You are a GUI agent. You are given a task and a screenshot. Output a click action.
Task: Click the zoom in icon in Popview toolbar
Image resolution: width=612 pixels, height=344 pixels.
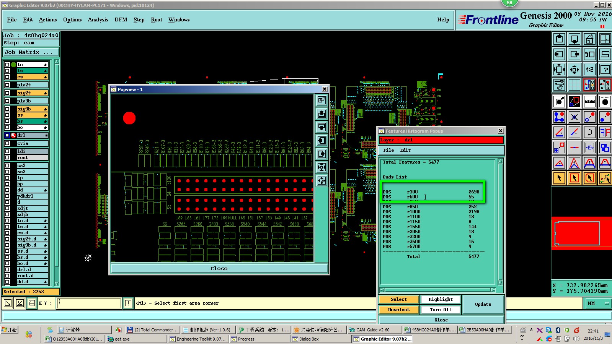coord(322,167)
